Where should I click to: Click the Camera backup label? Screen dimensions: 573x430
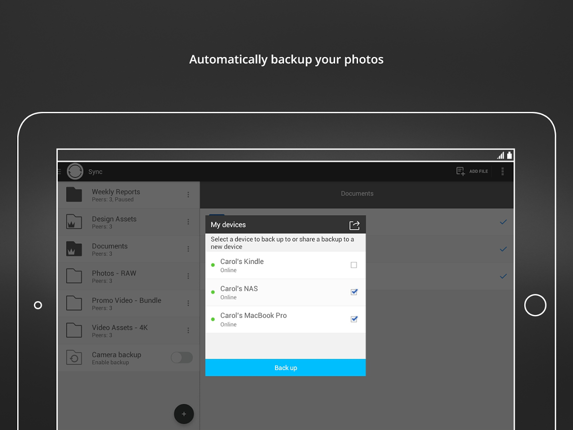pyautogui.click(x=117, y=355)
